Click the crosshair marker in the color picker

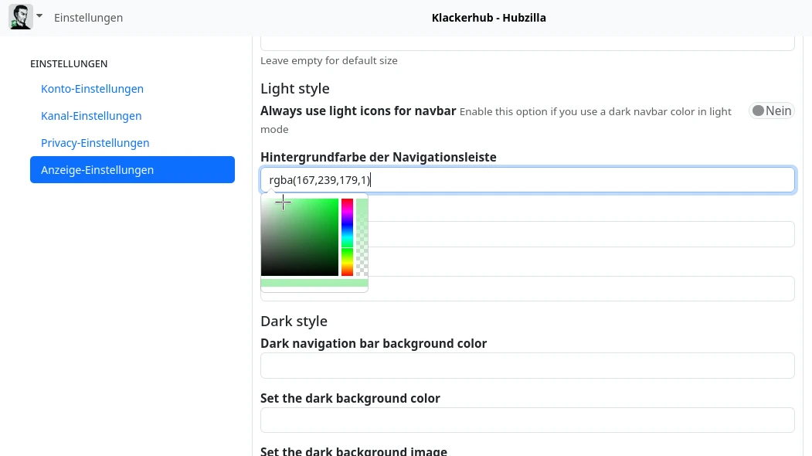tap(283, 202)
